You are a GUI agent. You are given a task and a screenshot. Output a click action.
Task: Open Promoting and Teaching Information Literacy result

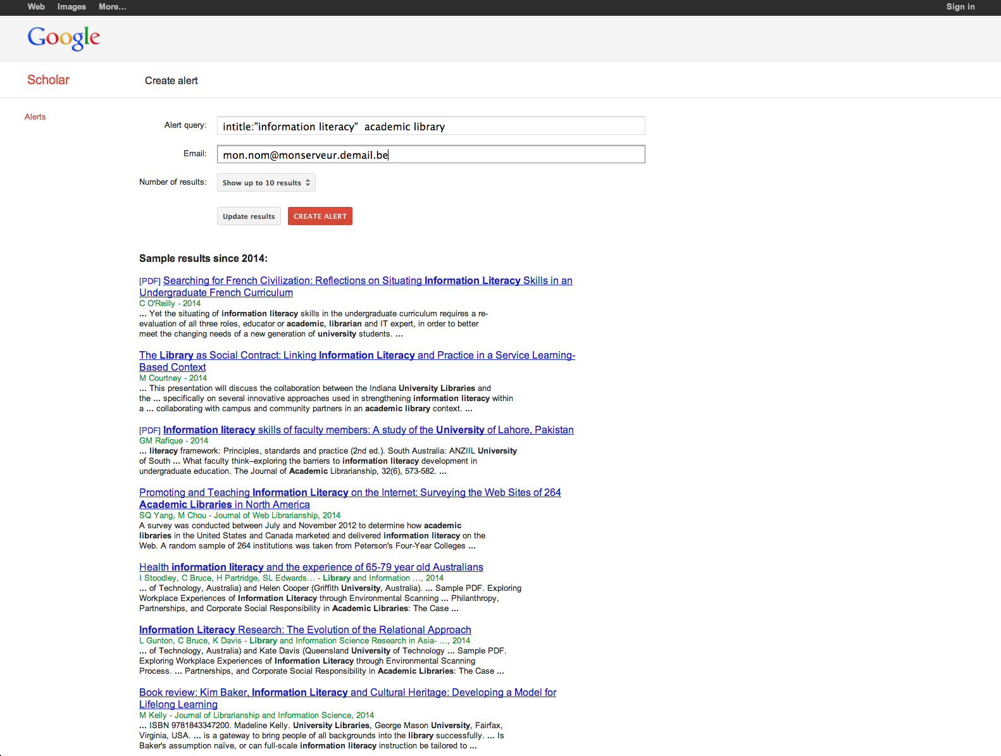pos(350,499)
